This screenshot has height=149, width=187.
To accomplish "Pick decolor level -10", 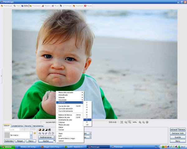I will (x=87, y=125).
